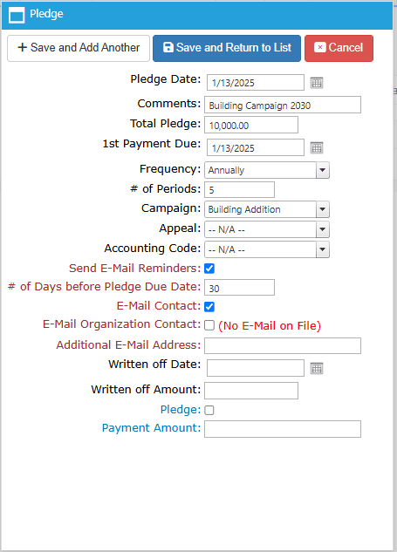Viewport: 397px width, 552px height.
Task: Open the Accounting Code dropdown
Action: [x=267, y=249]
